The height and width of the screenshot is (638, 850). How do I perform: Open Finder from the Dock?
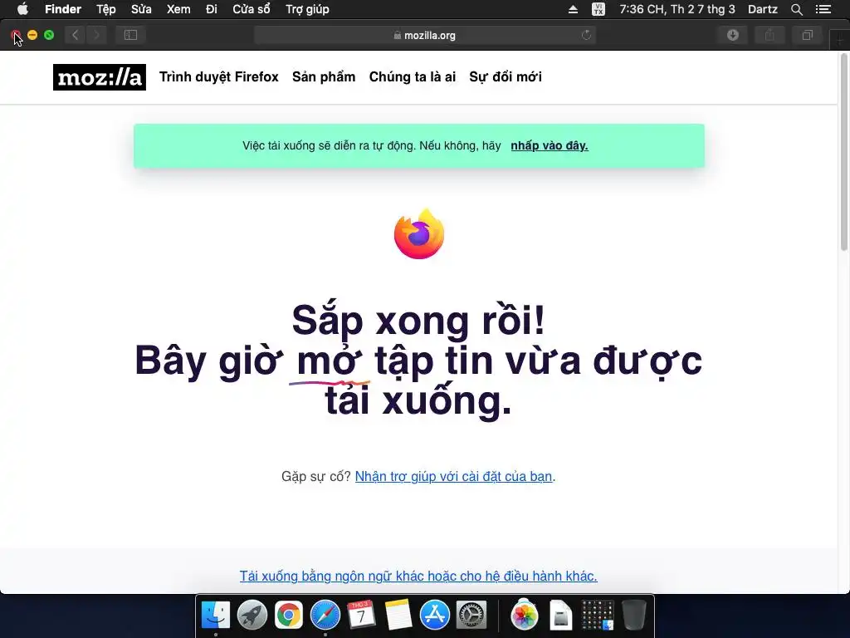coord(216,616)
